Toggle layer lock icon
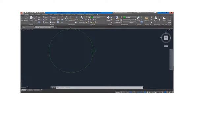This screenshot has height=118, width=211. (x=90, y=17)
